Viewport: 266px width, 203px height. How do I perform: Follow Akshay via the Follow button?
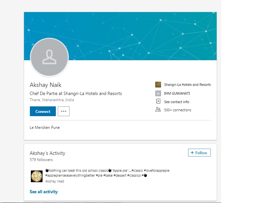point(199,153)
